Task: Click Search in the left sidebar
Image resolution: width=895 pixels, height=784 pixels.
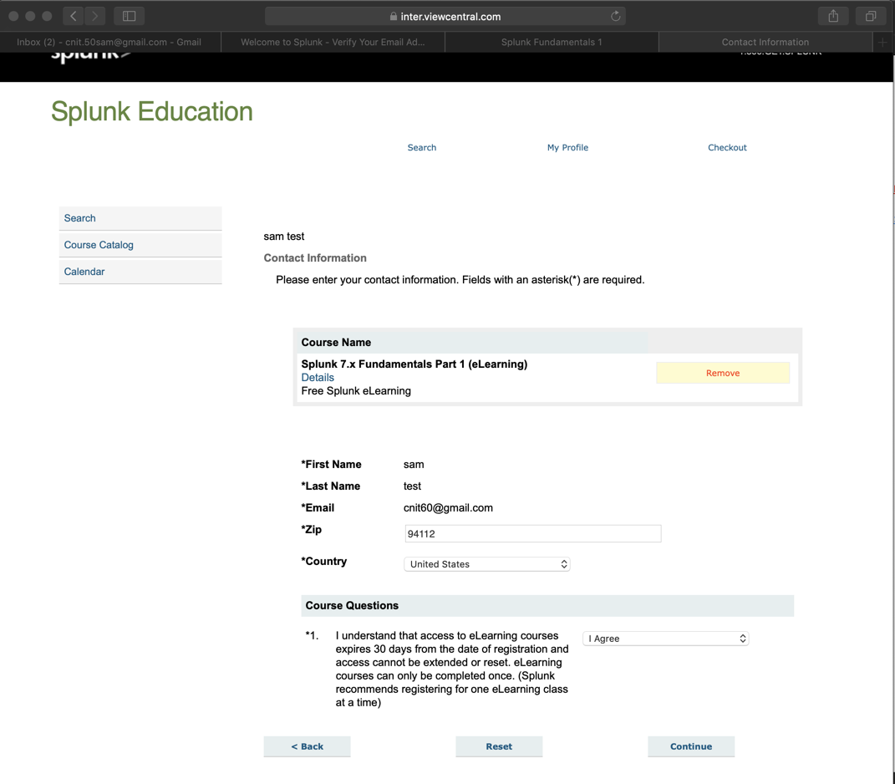Action: point(140,218)
